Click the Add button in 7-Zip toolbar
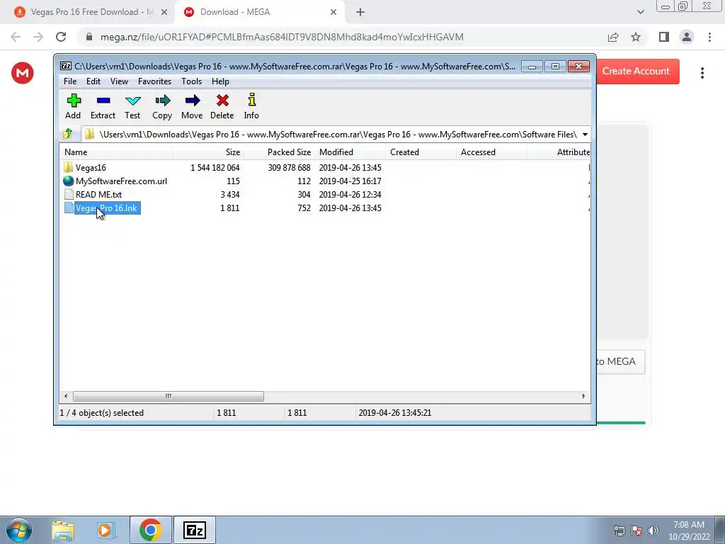This screenshot has width=725, height=544. tap(73, 106)
